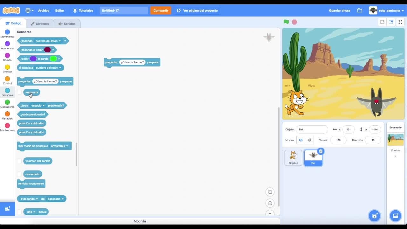This screenshot has height=229, width=407.
Task: Zoom in on the workspace
Action: pos(270,192)
